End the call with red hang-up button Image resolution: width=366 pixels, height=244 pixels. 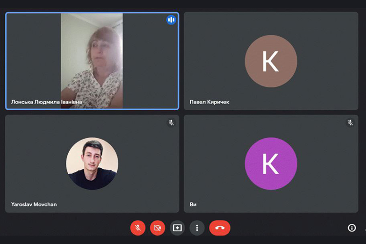220,228
